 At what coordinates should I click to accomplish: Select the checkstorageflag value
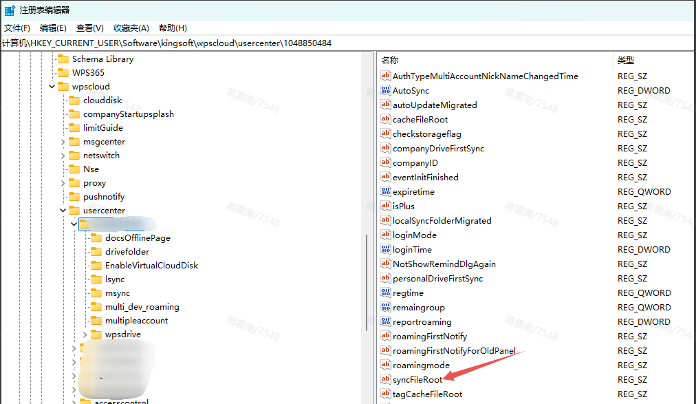tap(427, 134)
